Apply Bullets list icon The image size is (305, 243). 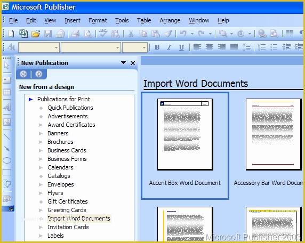pyautogui.click(x=274, y=47)
